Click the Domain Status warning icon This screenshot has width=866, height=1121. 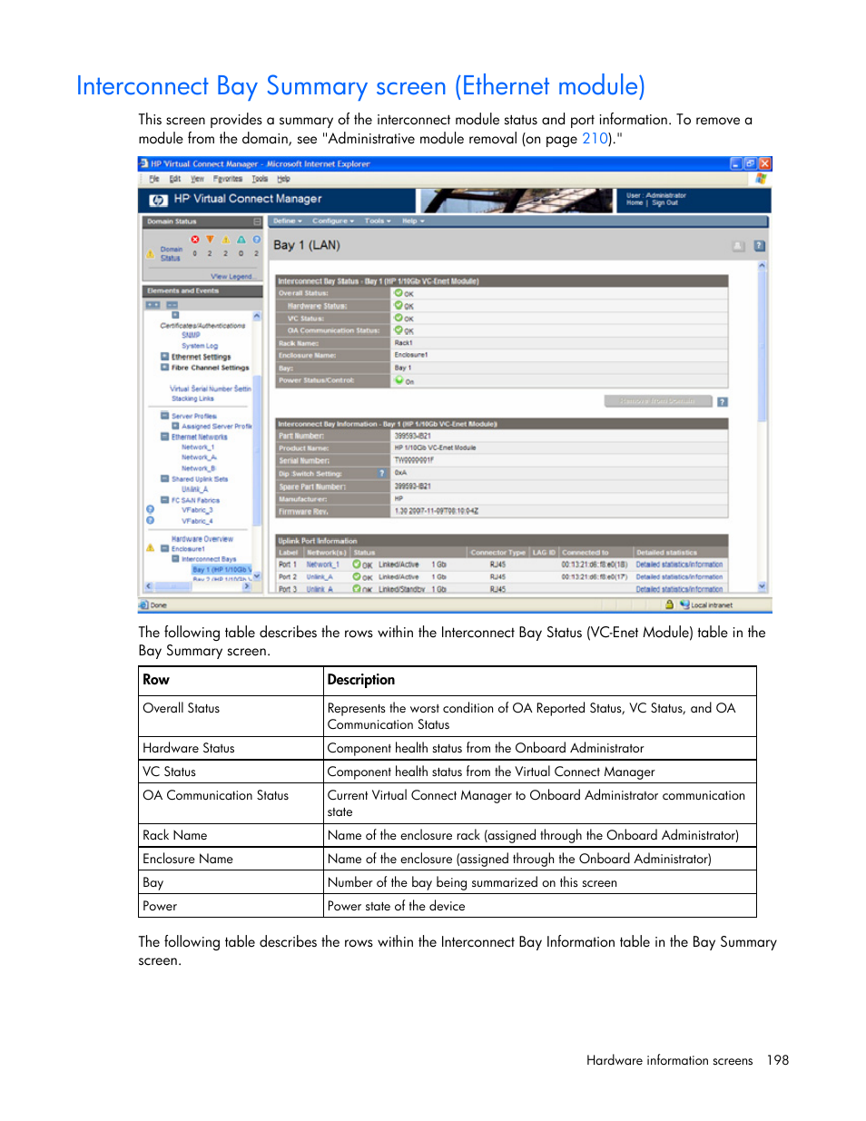[150, 254]
